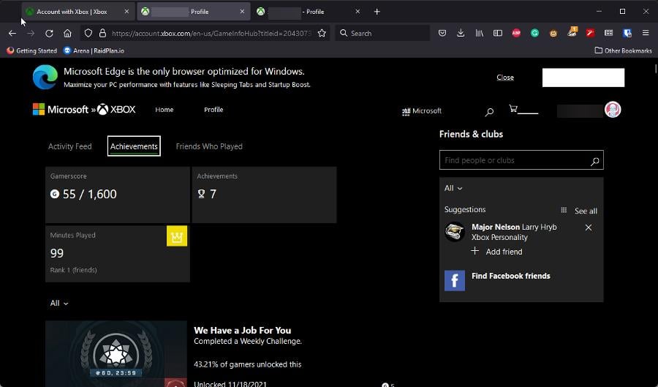Image resolution: width=658 pixels, height=387 pixels.
Task: Open the browser home page icon
Action: (x=67, y=33)
